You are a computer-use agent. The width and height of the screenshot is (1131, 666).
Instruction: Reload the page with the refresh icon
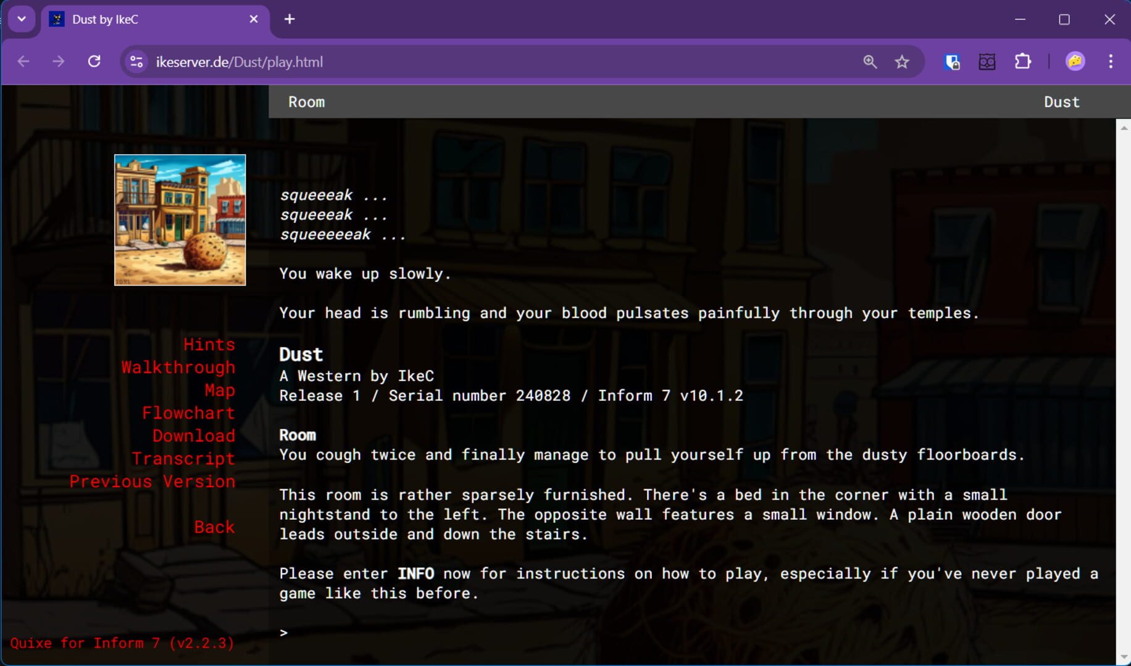point(94,62)
